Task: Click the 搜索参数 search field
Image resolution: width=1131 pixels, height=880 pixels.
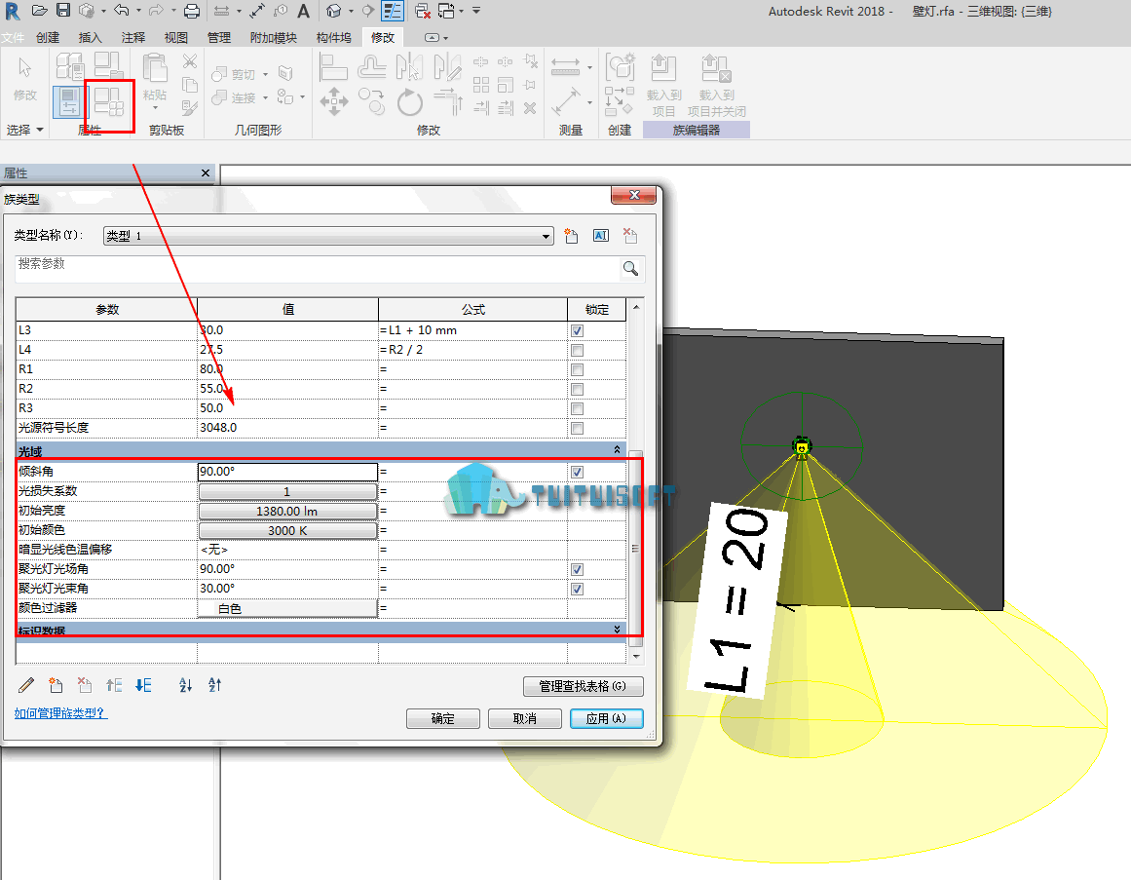Action: pos(318,269)
